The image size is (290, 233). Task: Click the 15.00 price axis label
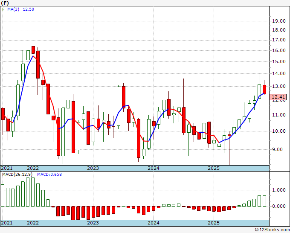tap(279, 61)
